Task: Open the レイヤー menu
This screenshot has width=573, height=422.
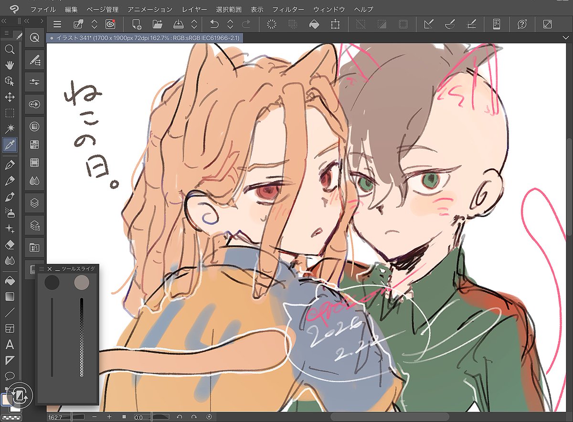Action: (x=194, y=9)
